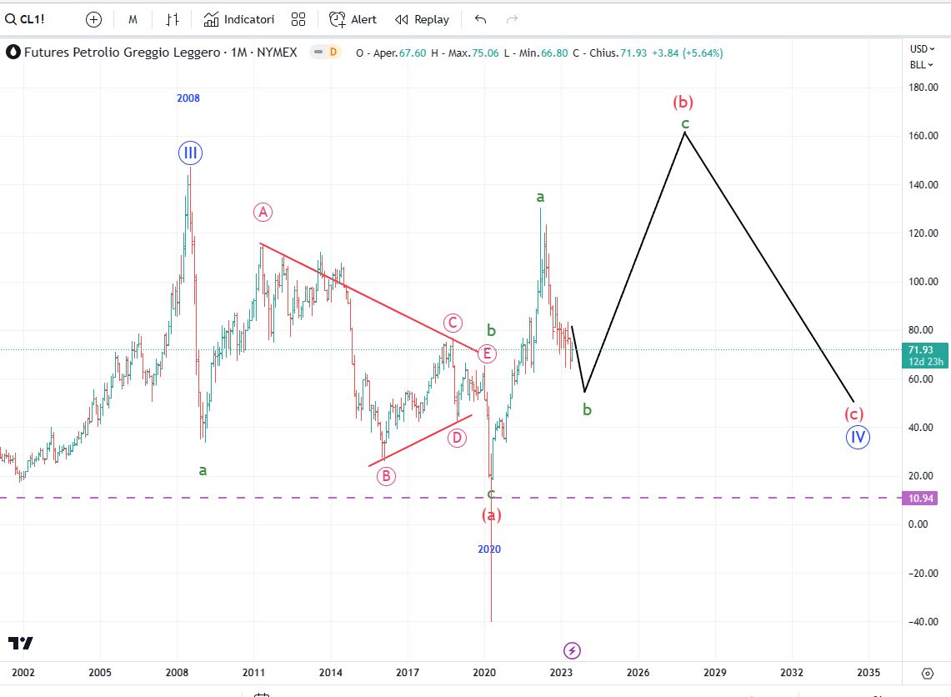Open indicator templates grid icon
This screenshot has height=697, width=951.
coord(298,19)
